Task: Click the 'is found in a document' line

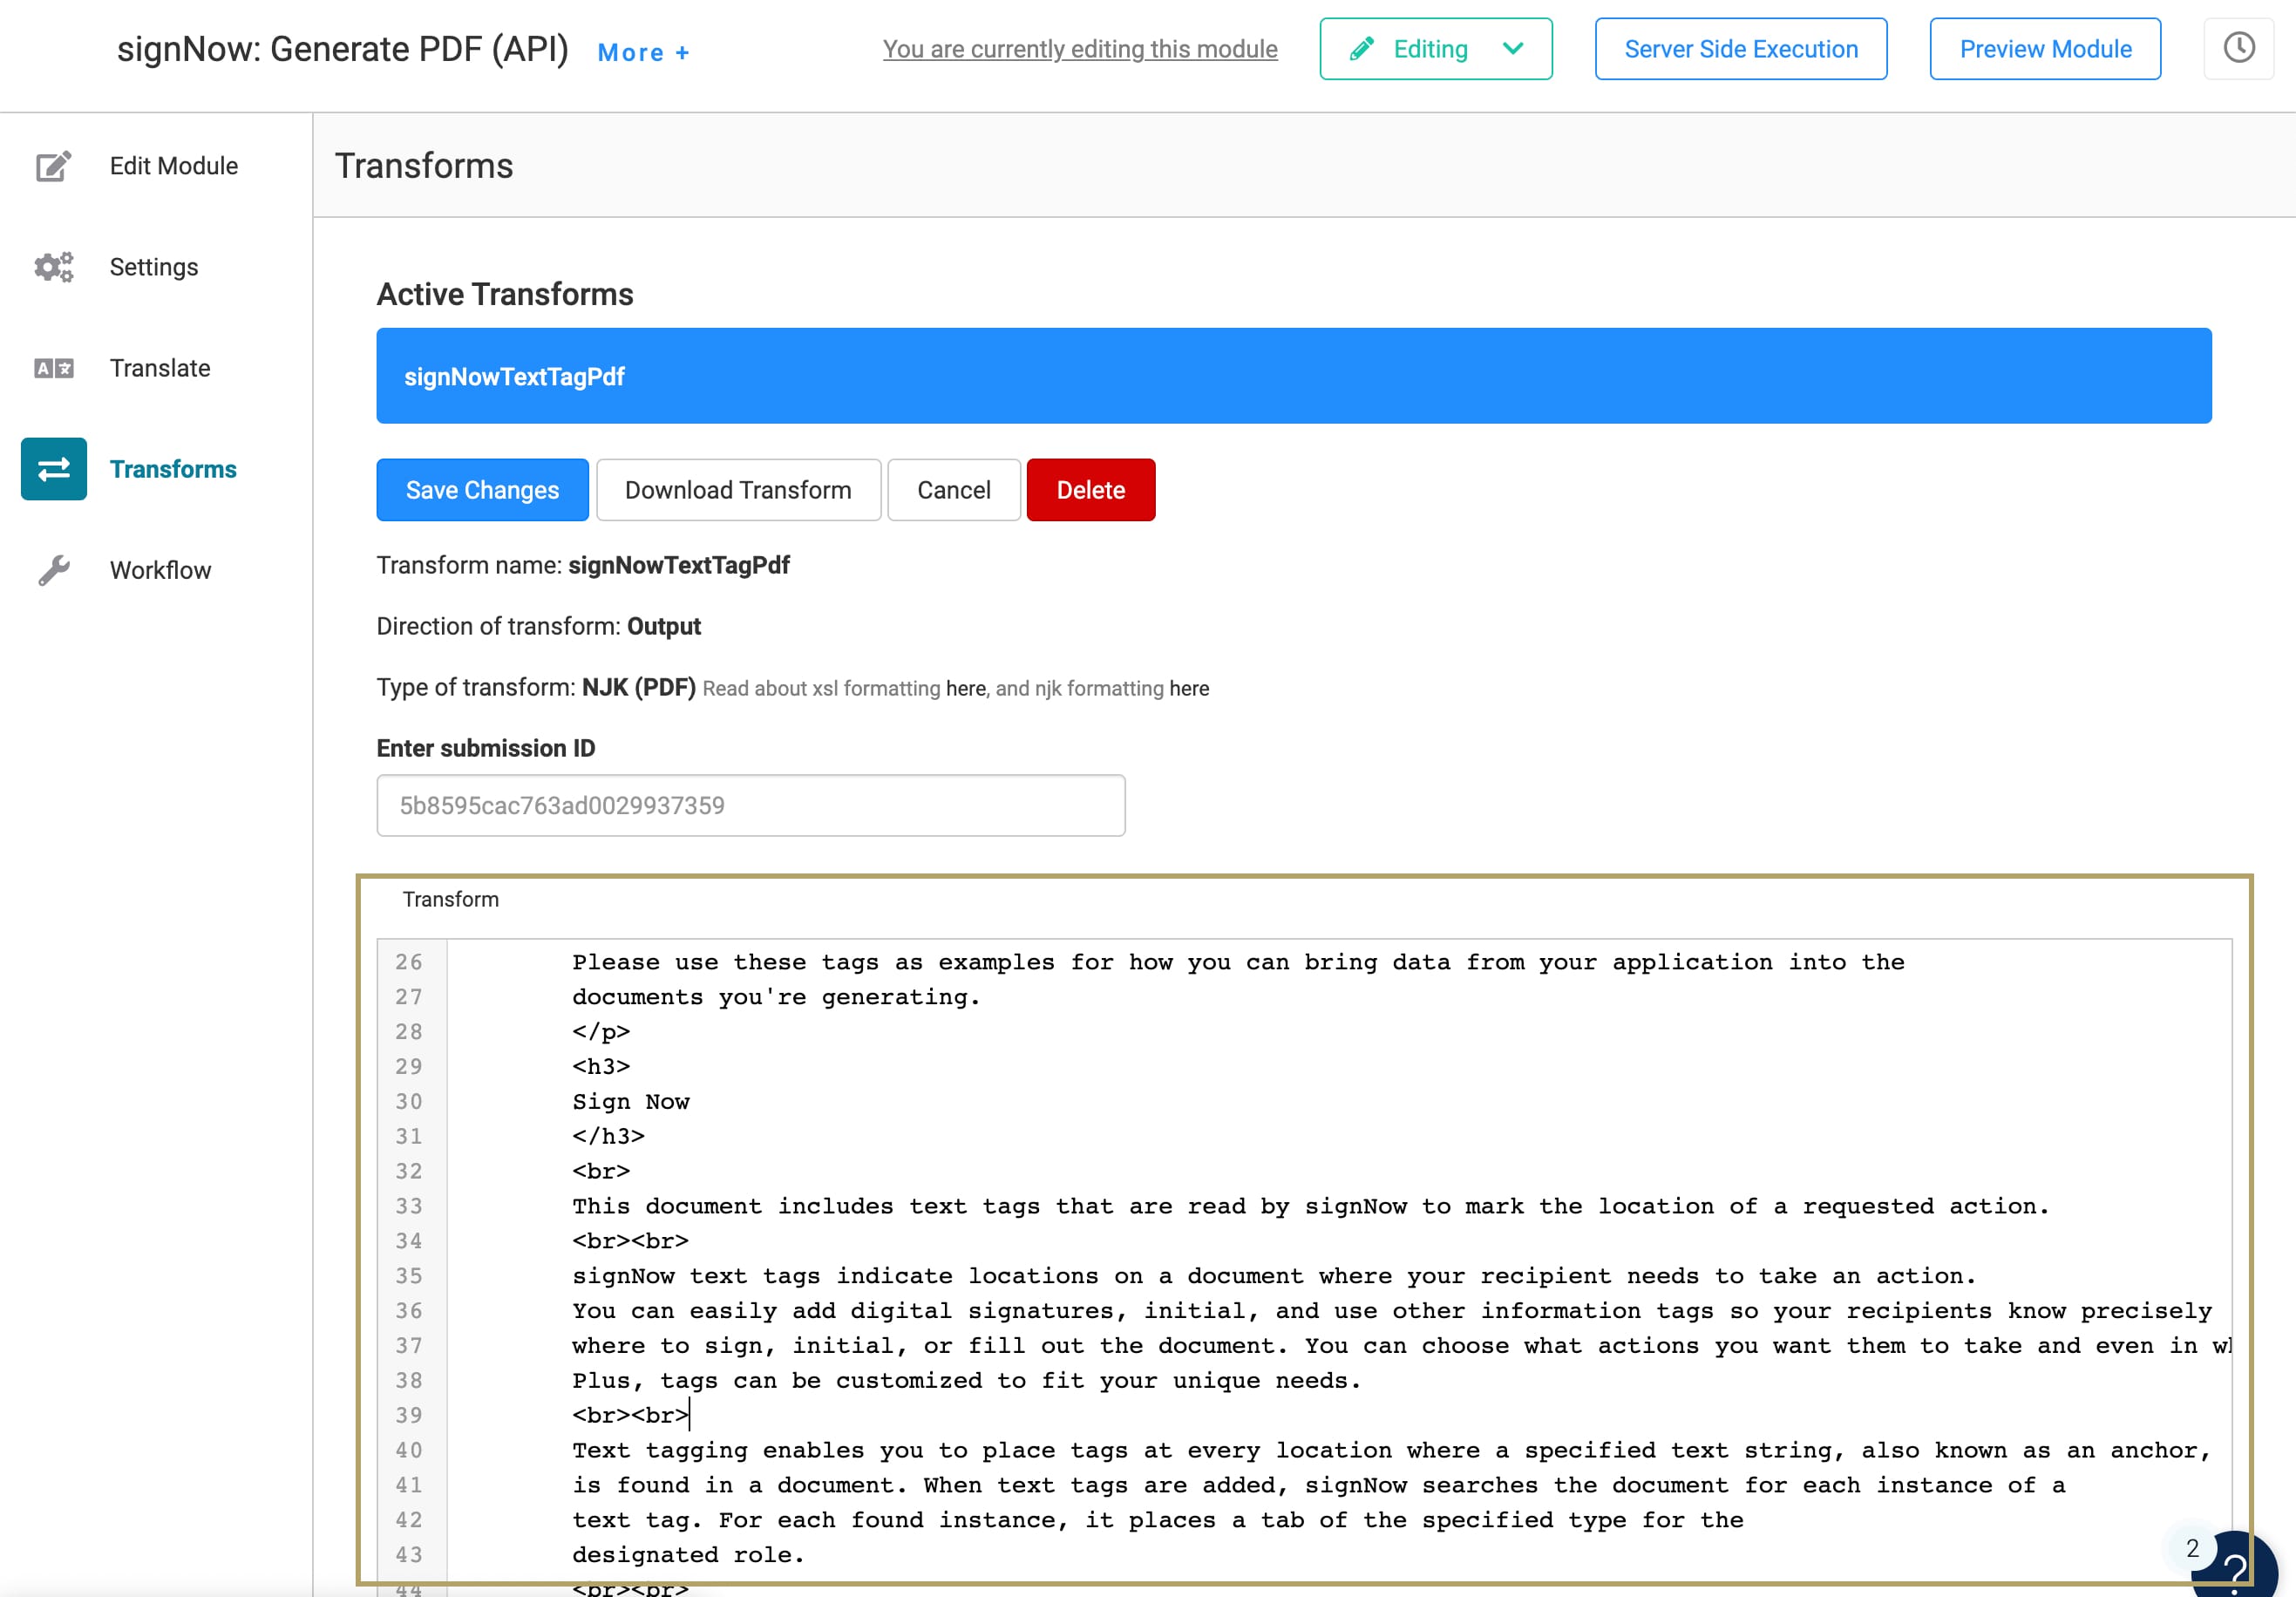Action: [x=1318, y=1485]
